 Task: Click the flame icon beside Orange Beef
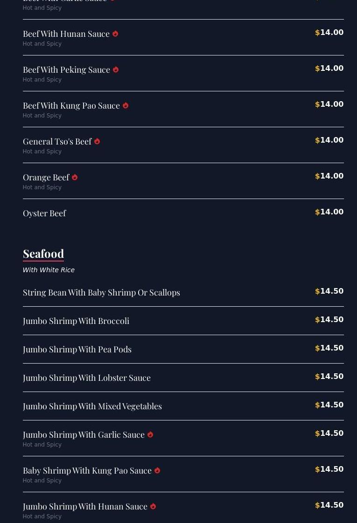pyautogui.click(x=75, y=178)
